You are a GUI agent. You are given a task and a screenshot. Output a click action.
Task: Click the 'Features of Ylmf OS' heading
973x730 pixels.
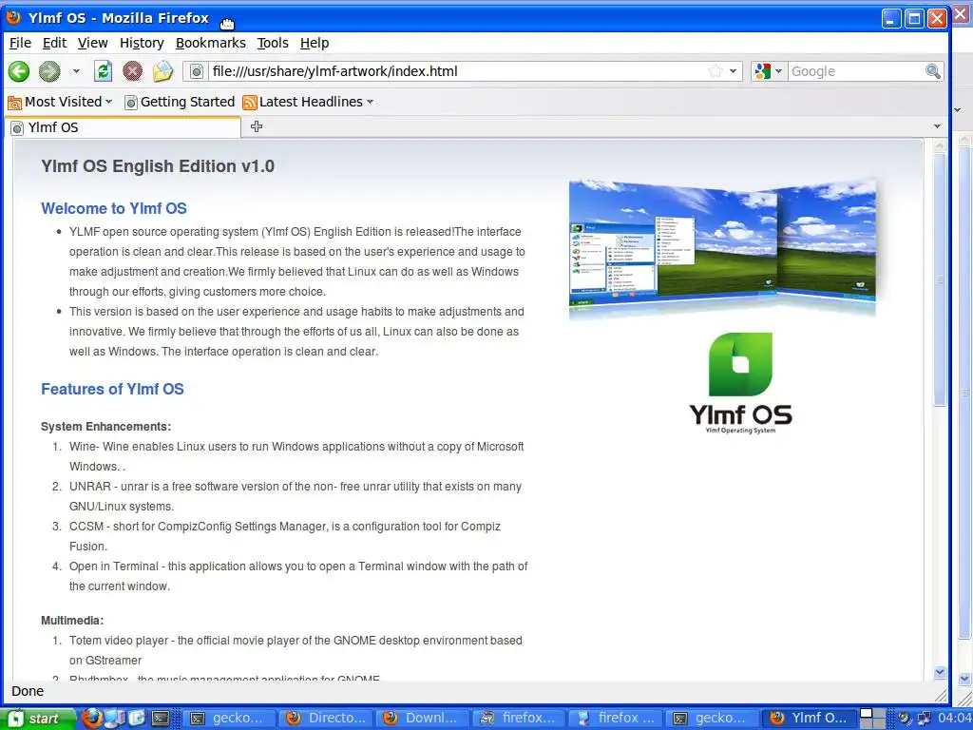[x=112, y=389]
